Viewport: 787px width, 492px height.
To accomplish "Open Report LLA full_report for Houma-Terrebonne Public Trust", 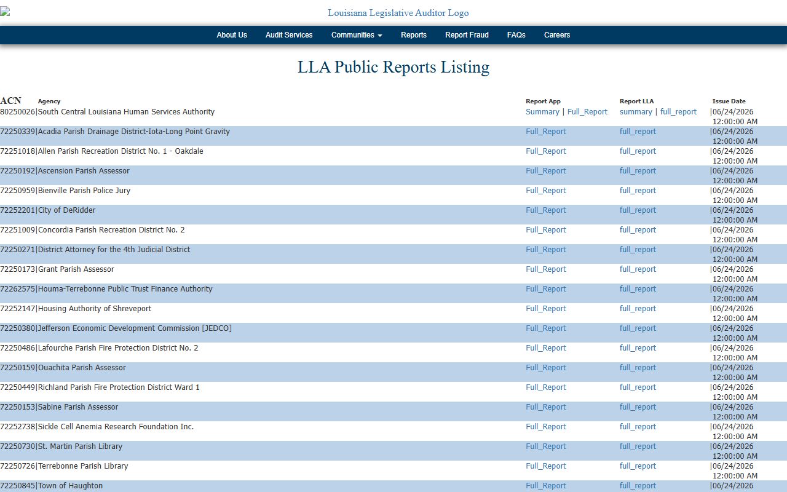I will (x=638, y=289).
